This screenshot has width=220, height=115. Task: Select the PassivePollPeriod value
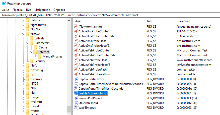coord(90,98)
